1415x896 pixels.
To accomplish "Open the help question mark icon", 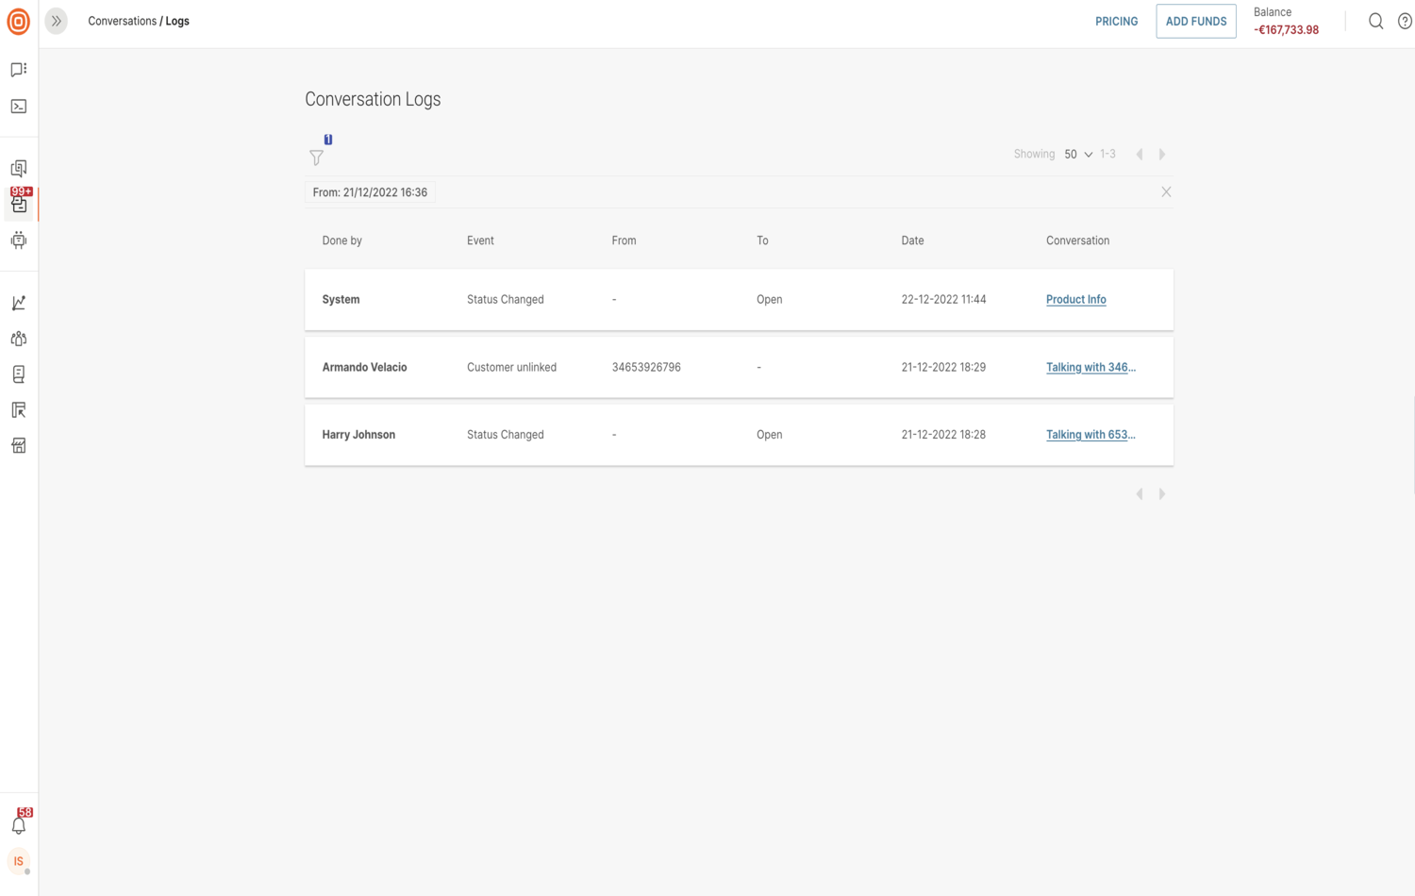I will coord(1404,22).
